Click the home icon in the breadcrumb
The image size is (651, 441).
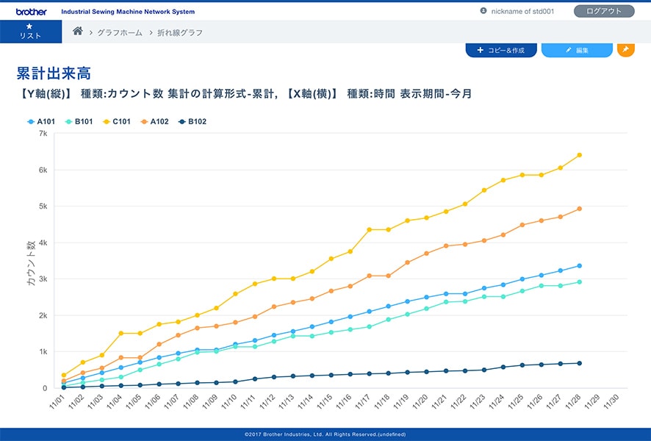[x=79, y=32]
